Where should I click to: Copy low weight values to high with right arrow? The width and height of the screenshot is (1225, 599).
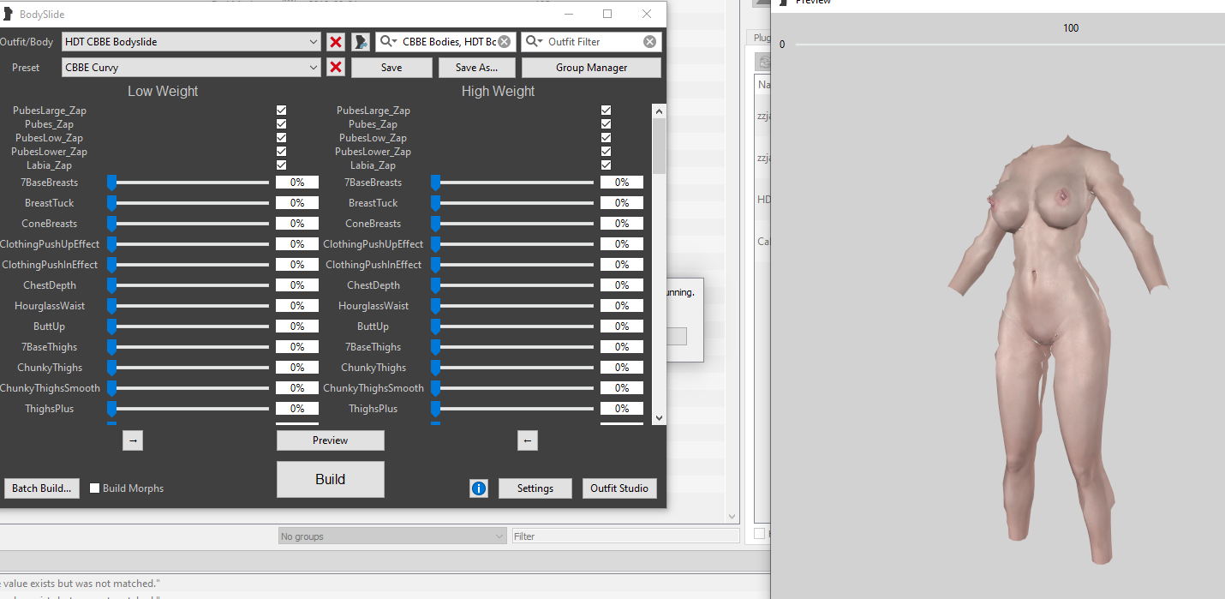[133, 440]
